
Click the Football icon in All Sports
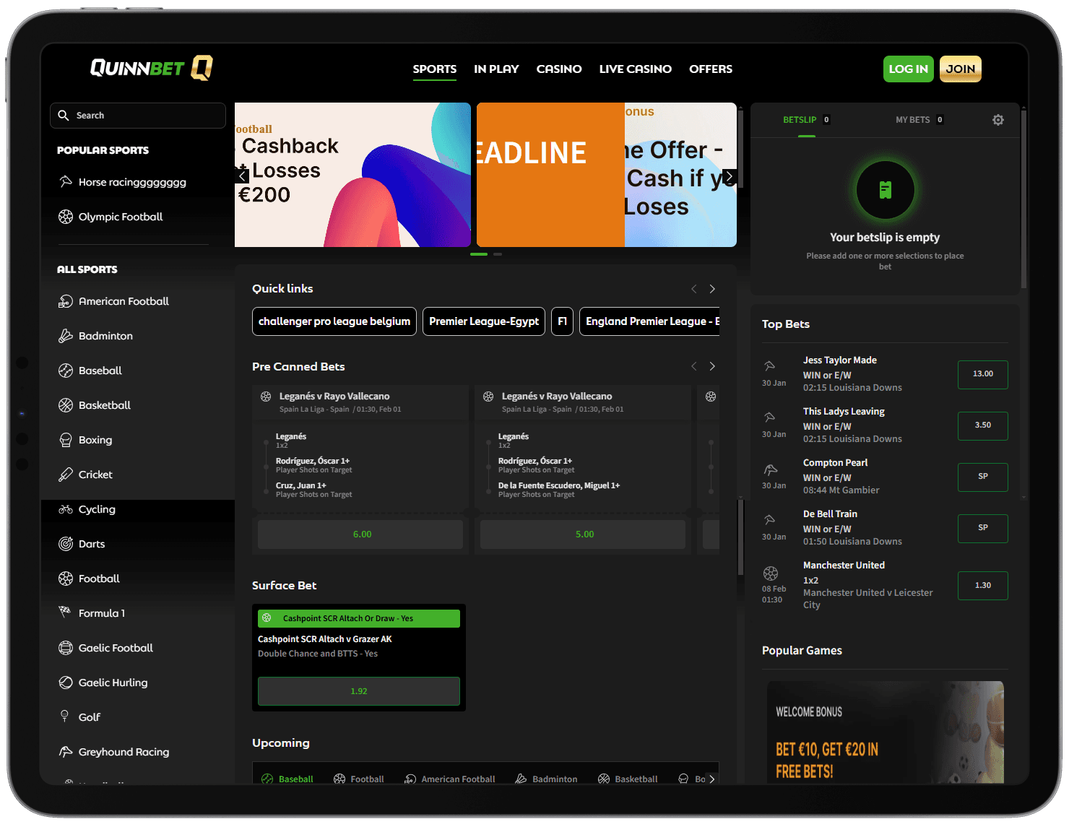click(66, 579)
